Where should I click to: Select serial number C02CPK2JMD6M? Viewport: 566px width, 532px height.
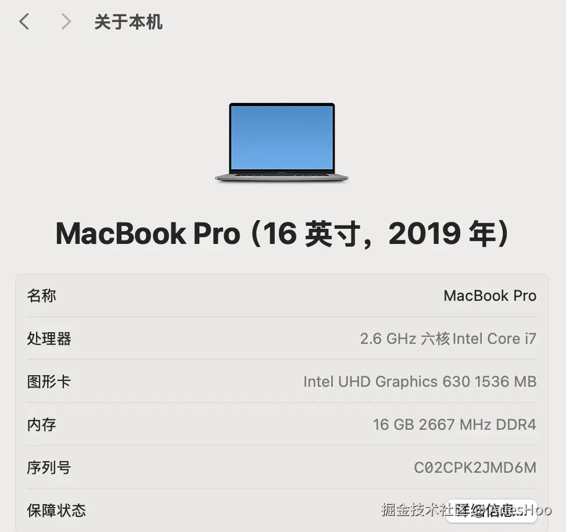coord(475,468)
